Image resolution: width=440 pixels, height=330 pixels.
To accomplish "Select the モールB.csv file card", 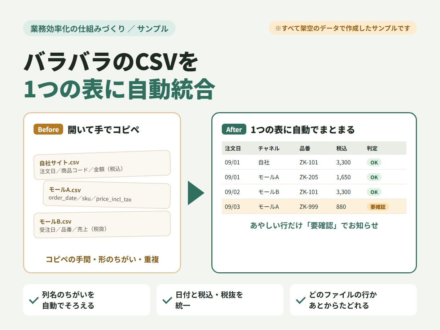I will click(x=102, y=224).
